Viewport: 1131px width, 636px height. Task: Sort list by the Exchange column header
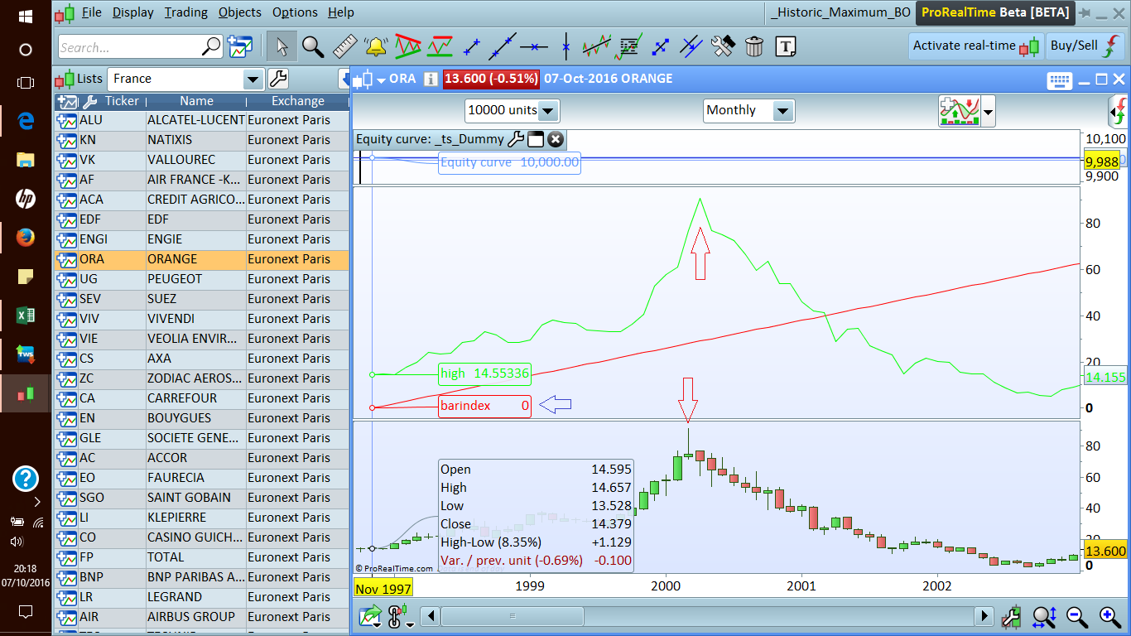click(x=298, y=101)
